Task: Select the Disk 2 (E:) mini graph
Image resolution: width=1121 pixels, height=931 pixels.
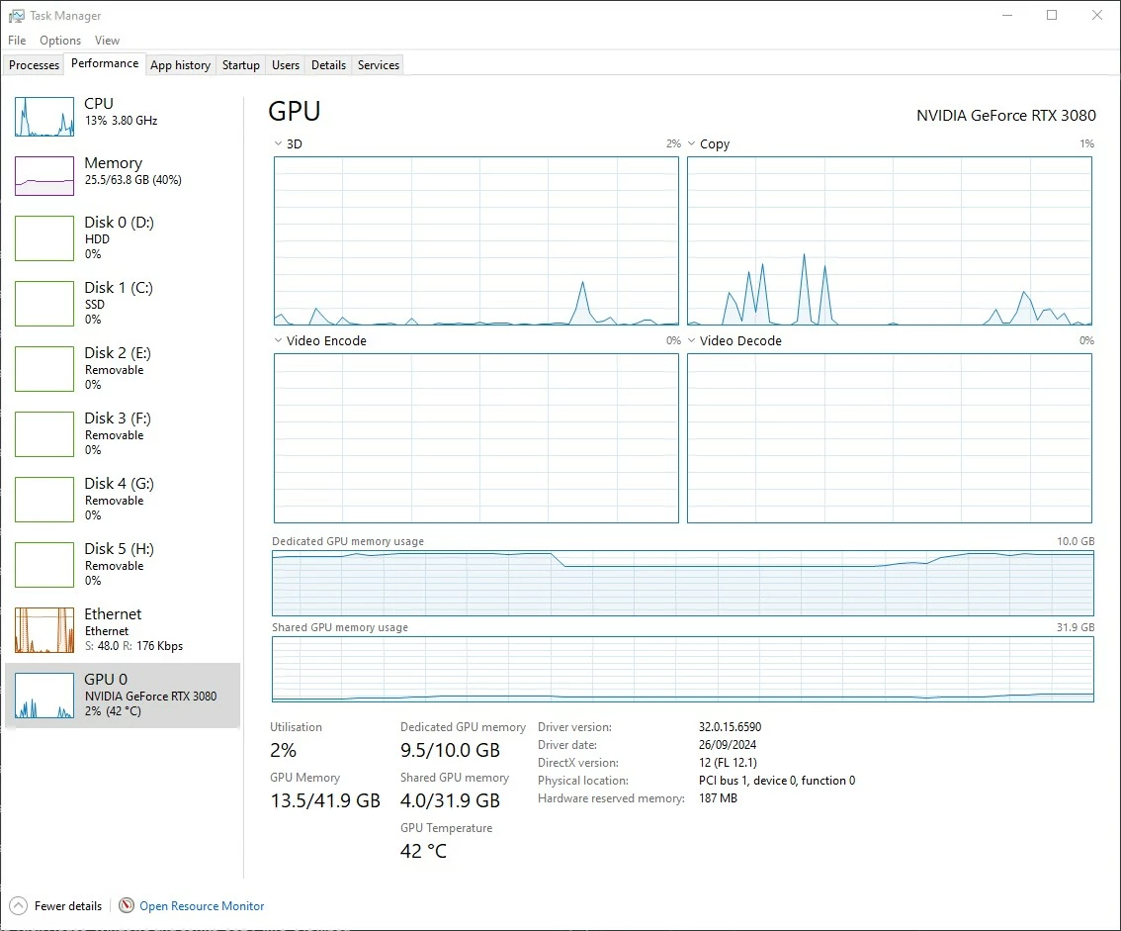Action: (44, 368)
